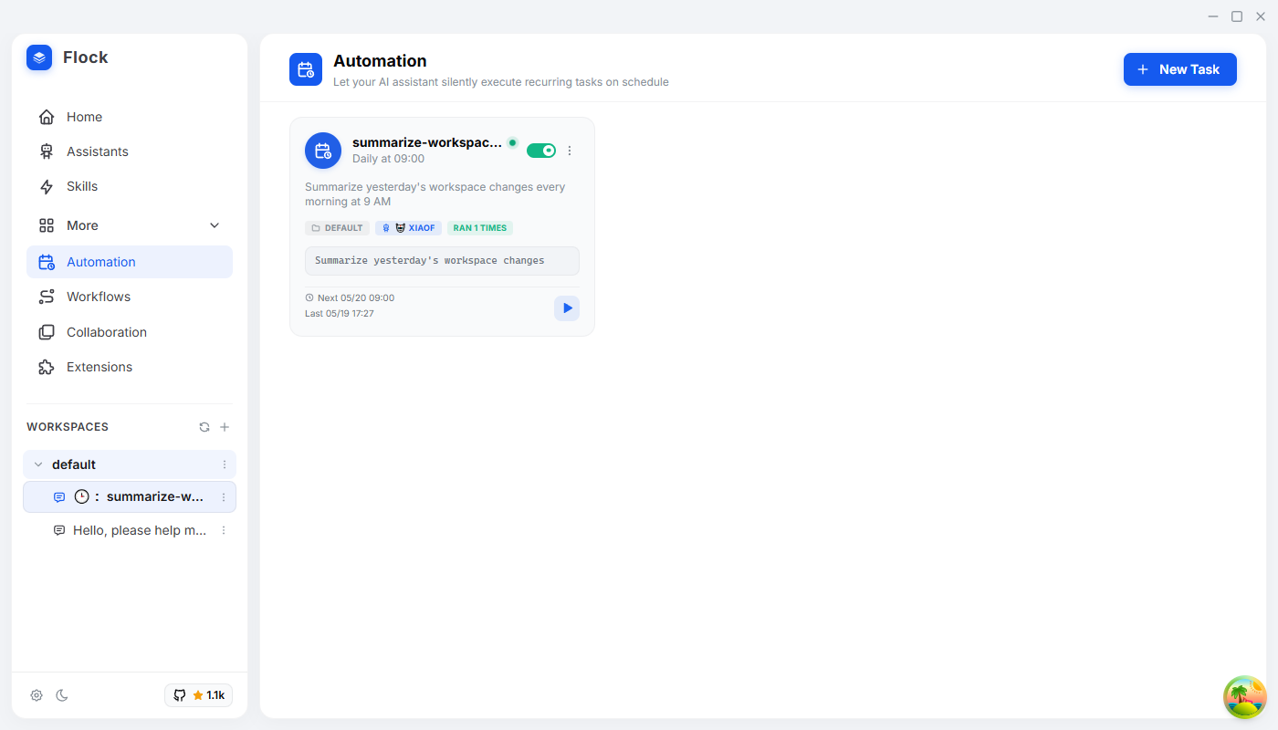
Task: Open the task card three-dot menu
Action: (570, 151)
